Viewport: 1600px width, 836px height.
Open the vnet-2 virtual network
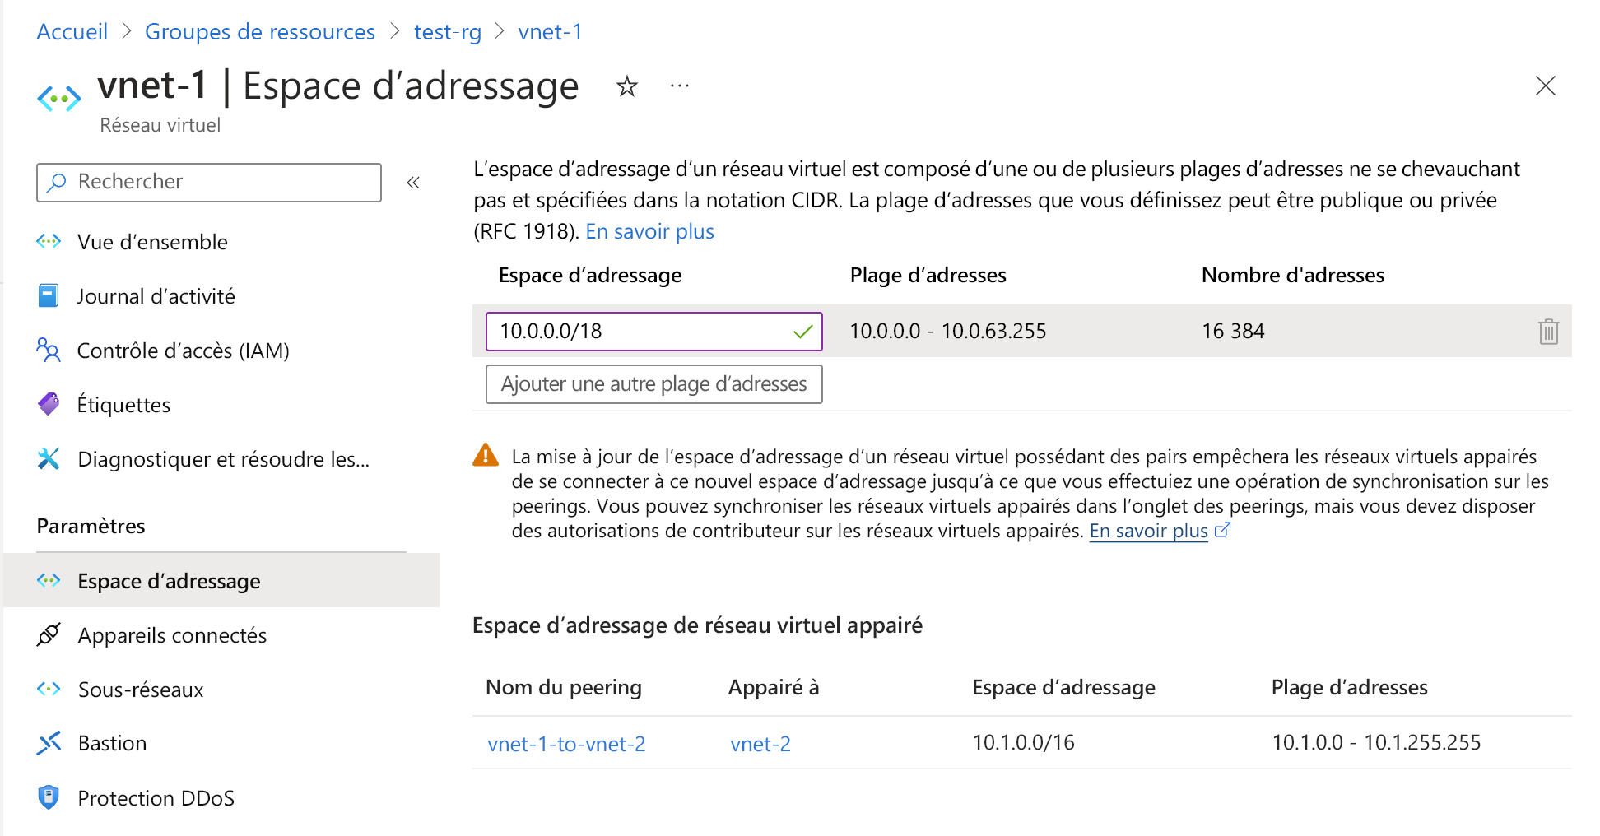760,743
